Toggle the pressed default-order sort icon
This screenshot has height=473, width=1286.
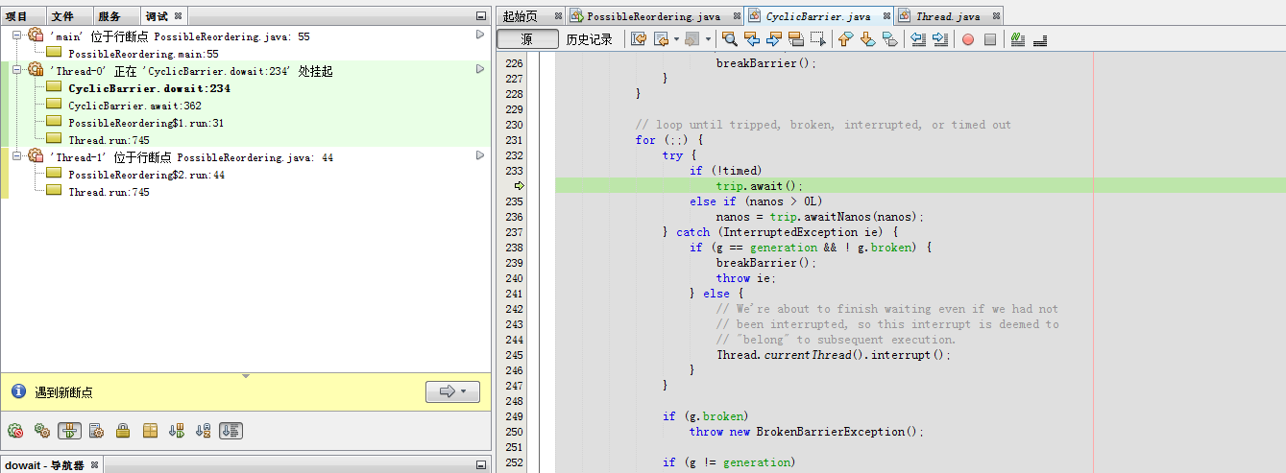231,431
